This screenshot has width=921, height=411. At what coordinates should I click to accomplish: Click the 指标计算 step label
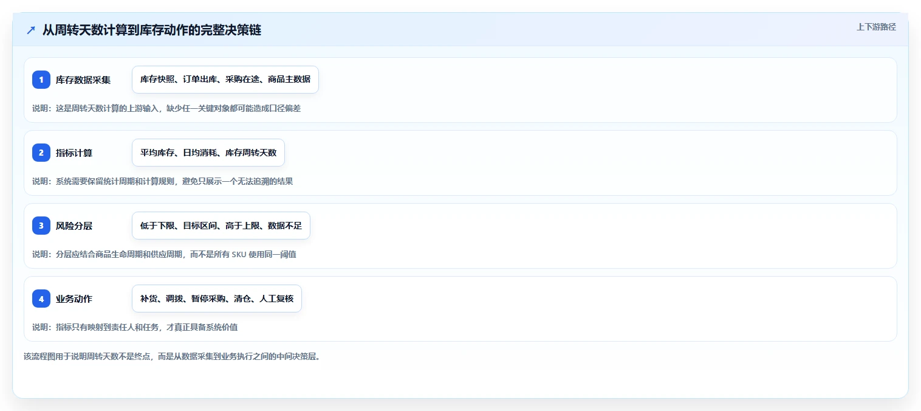[x=74, y=153]
